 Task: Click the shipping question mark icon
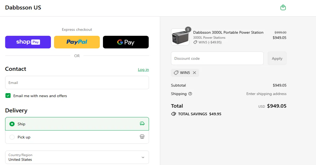190,94
